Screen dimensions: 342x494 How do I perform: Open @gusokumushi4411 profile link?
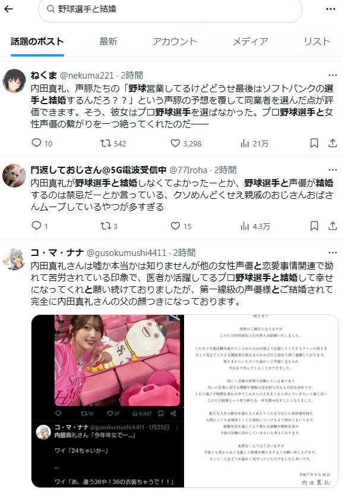[126, 253]
